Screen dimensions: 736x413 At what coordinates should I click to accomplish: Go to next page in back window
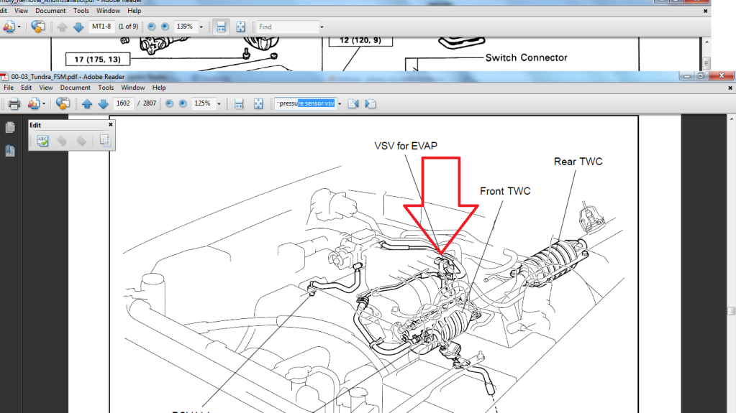pos(78,27)
